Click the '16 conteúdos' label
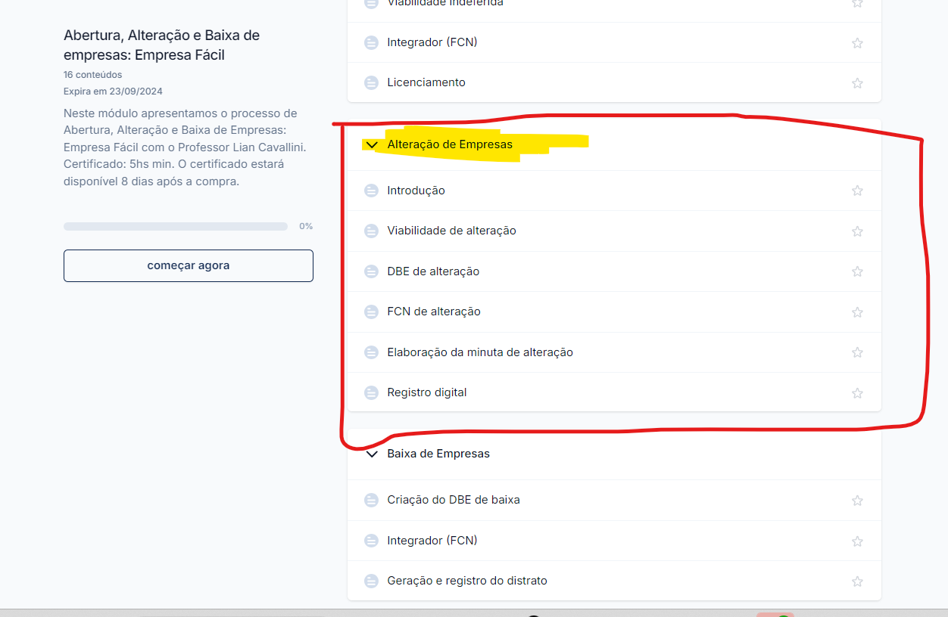 92,75
